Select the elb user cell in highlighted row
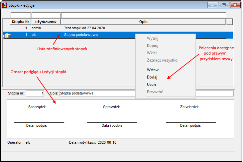Image resolution: width=243 pixels, height=162 pixels. (34, 35)
